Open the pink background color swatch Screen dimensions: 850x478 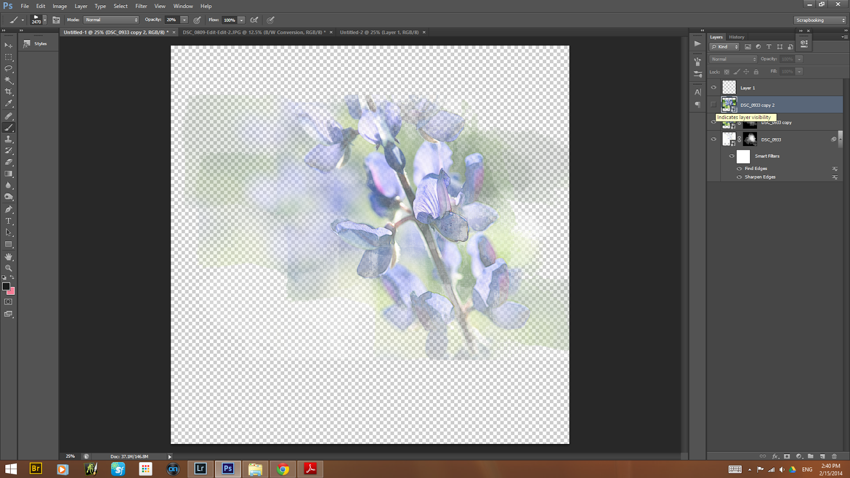tap(12, 292)
